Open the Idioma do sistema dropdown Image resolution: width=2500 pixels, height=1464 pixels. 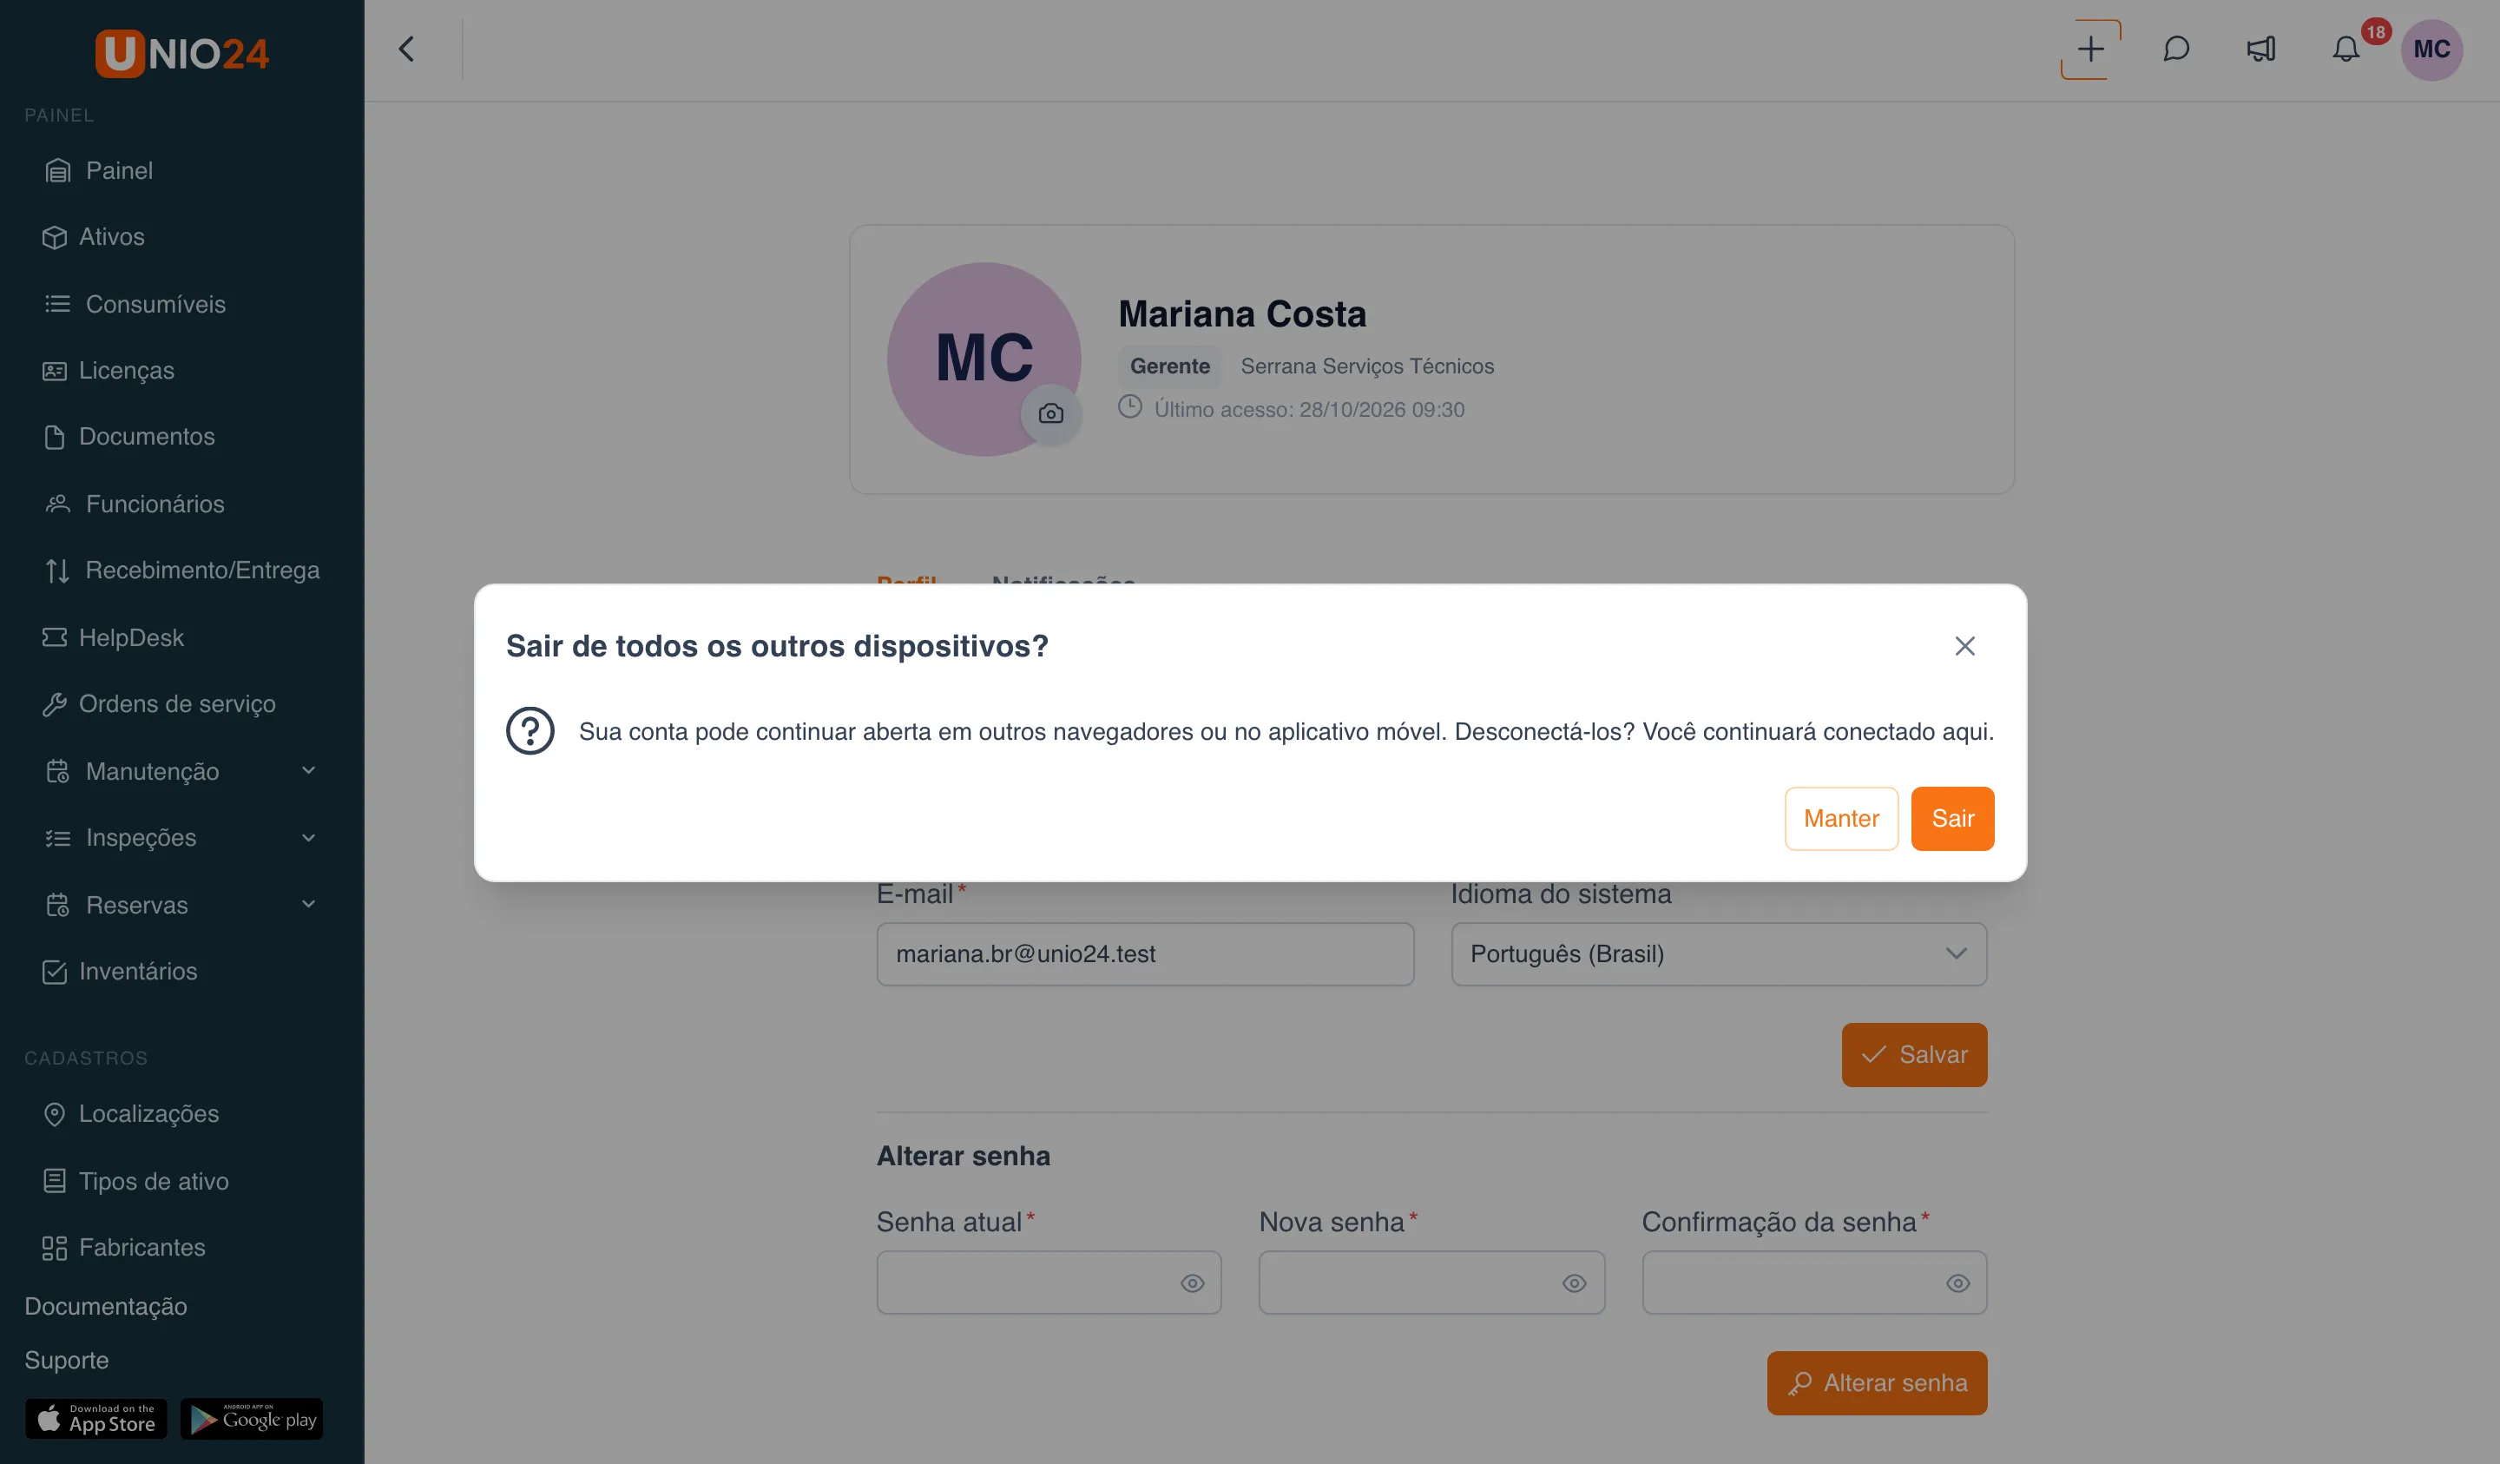1718,953
